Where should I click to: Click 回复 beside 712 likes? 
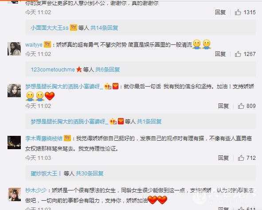coord(223,158)
